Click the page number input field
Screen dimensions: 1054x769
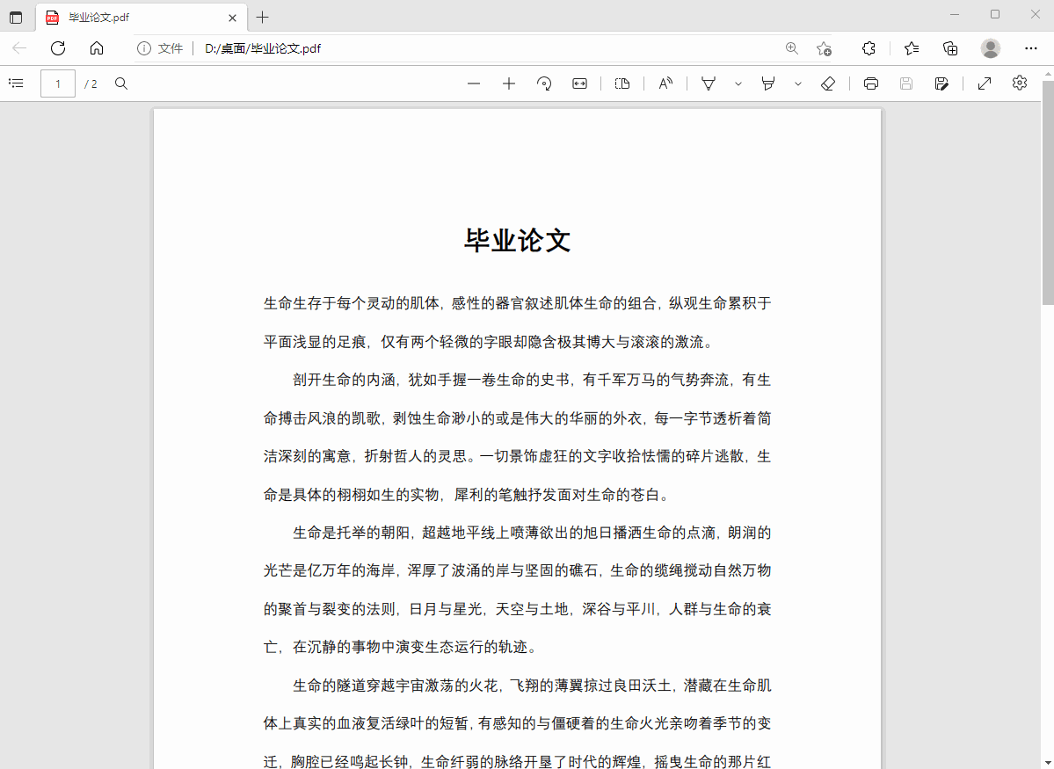click(58, 83)
